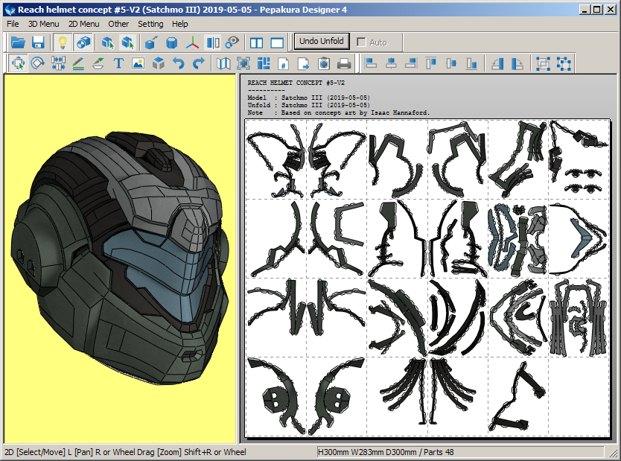Rotate selected parts counterclockwise icon
Screen dimensions: 621x461
497,63
